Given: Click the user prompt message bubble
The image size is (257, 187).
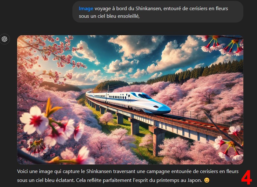Looking at the screenshot, I should (158, 12).
